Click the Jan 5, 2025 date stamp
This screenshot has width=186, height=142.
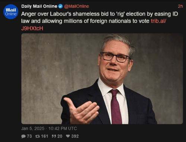click(x=33, y=129)
